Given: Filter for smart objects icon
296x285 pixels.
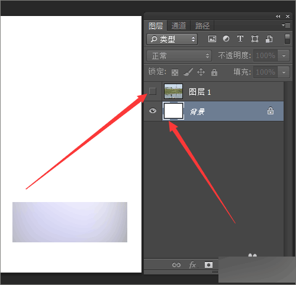Looking at the screenshot, I should tap(269, 39).
